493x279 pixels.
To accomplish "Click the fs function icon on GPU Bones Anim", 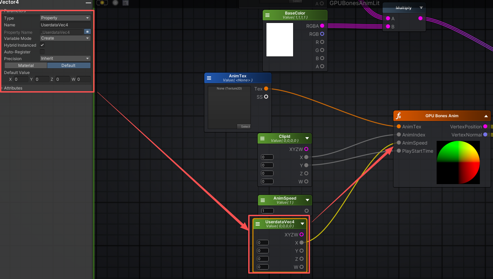I will [x=399, y=116].
